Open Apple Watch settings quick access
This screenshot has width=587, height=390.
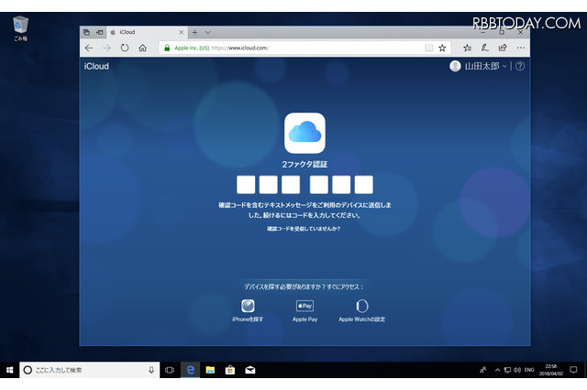pyautogui.click(x=362, y=310)
